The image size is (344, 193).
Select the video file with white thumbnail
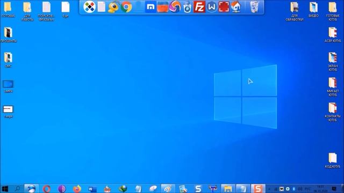click(8, 112)
